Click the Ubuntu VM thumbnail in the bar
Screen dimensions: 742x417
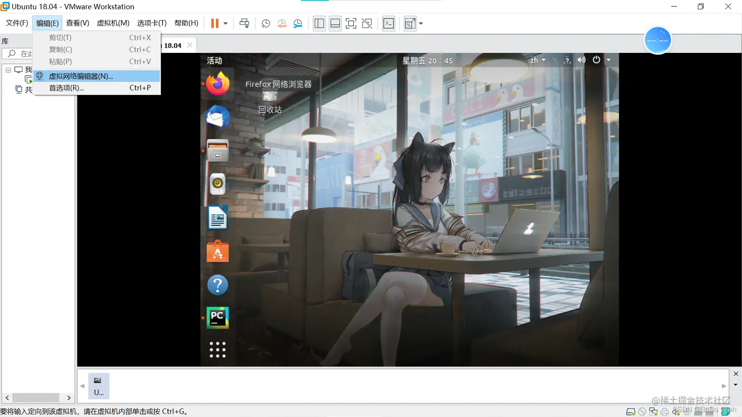[99, 386]
